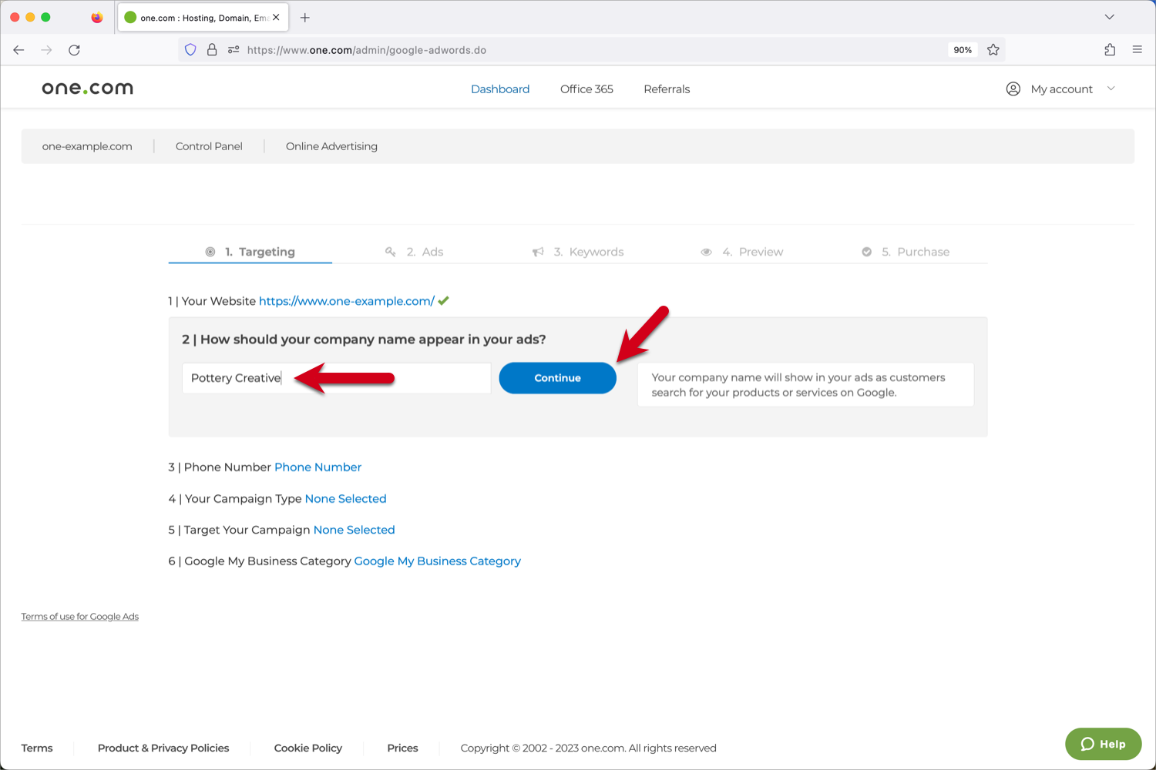This screenshot has width=1156, height=770.
Task: Switch to the Office 365 section
Action: (586, 89)
